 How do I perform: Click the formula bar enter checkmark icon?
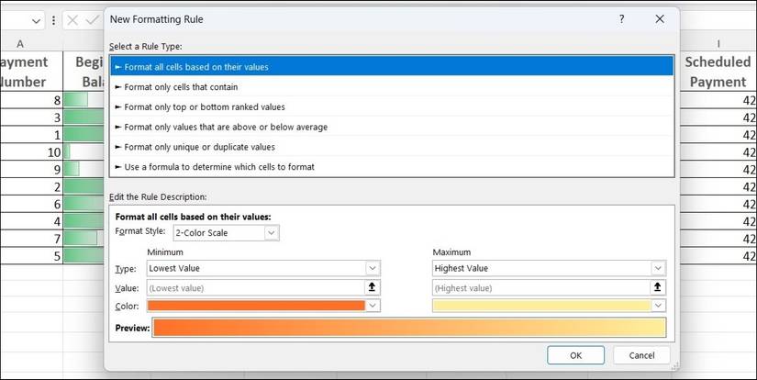click(92, 19)
